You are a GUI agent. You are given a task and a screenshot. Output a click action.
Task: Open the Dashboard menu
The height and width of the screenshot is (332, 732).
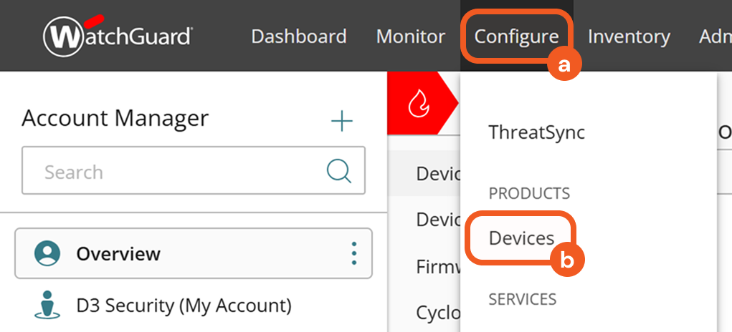[298, 36]
